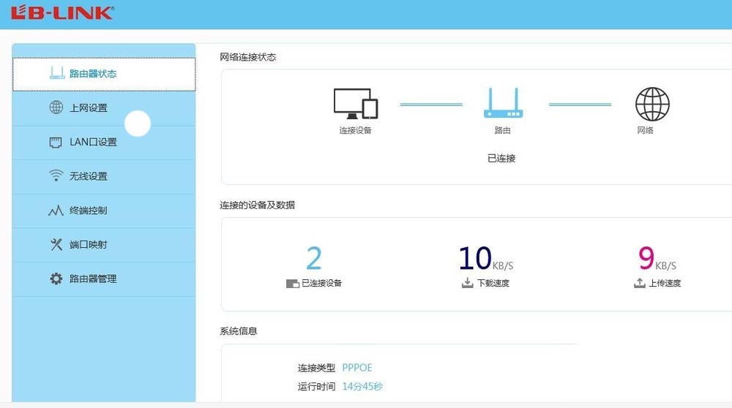
Task: Click the 连接类型 label
Action: click(x=316, y=368)
